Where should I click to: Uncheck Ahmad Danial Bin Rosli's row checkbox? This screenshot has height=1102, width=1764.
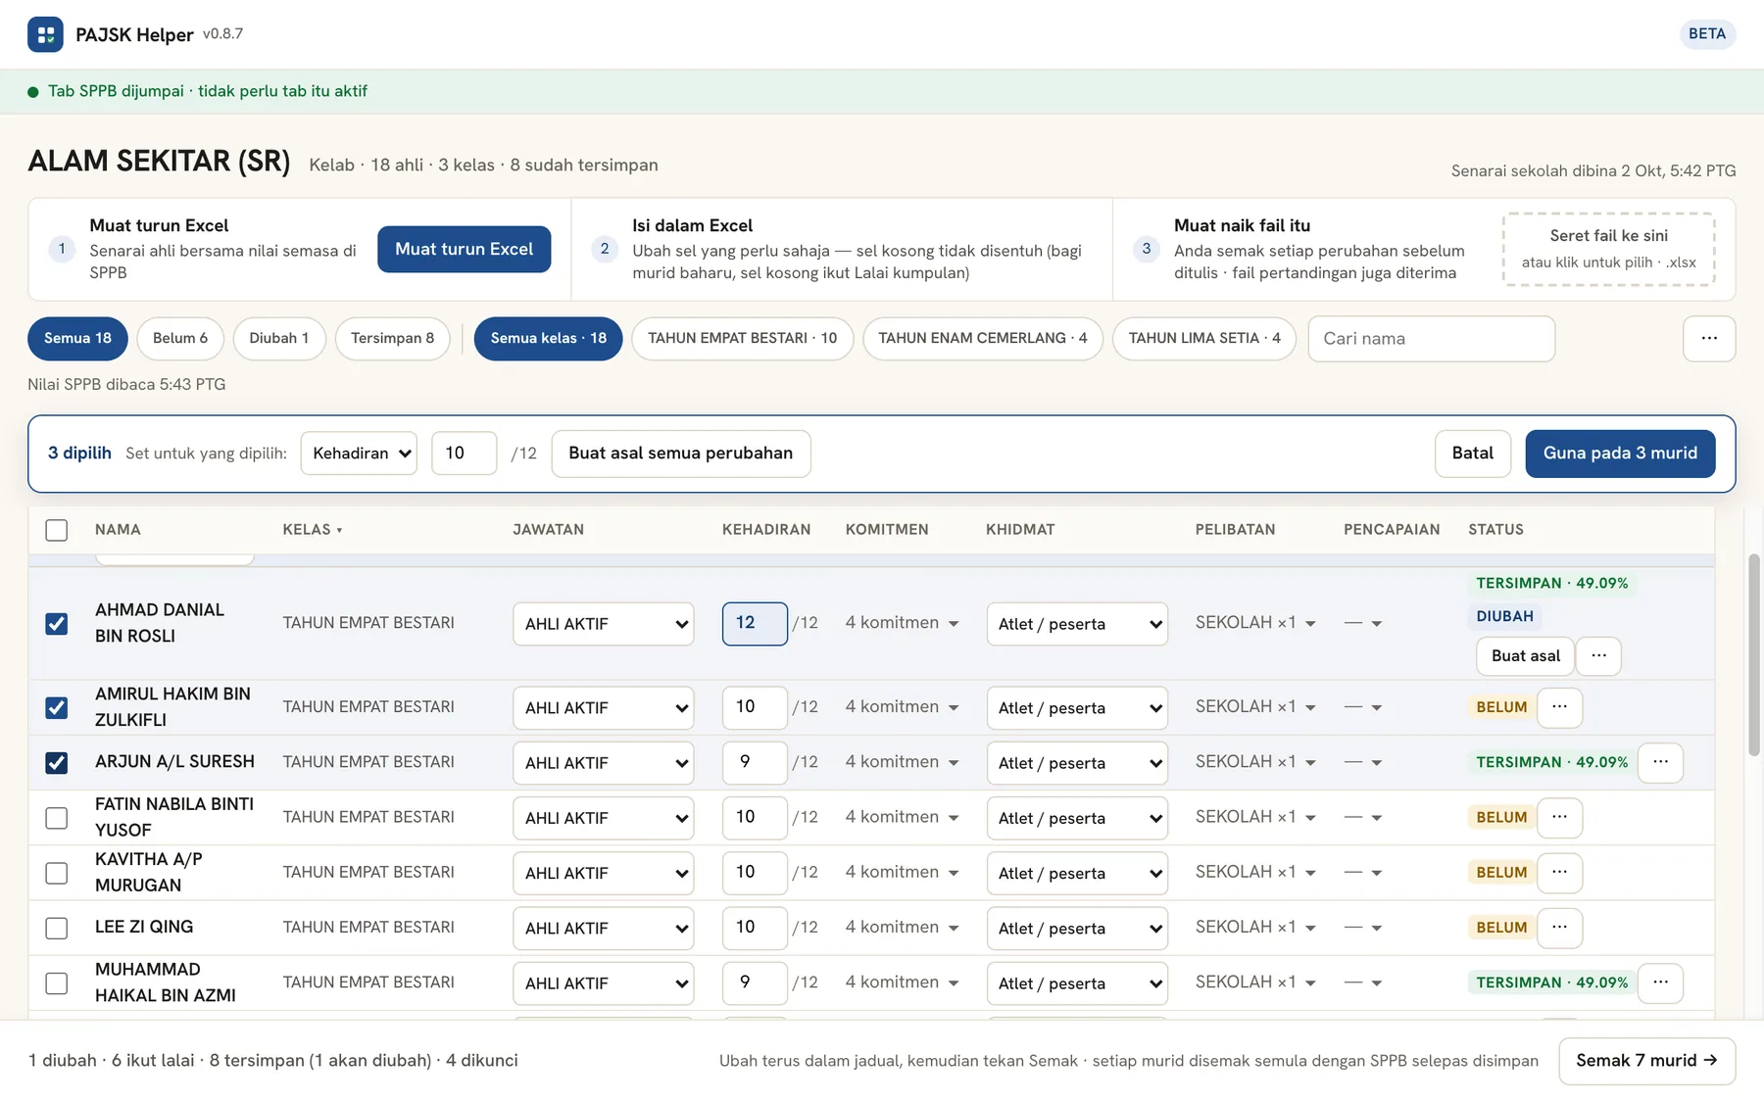coord(57,624)
